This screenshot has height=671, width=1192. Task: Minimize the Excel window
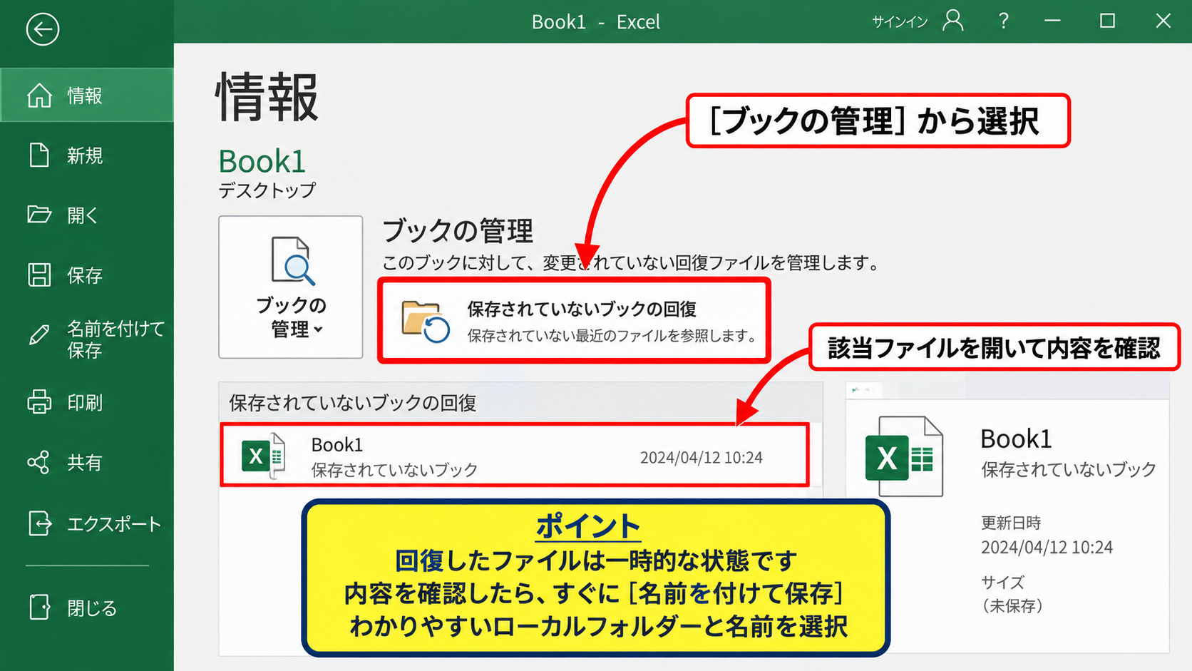[x=1052, y=21]
